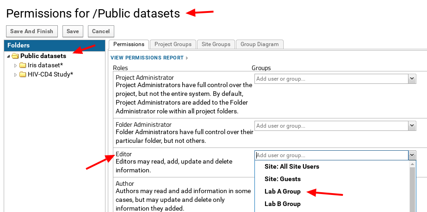Viewport: 427px width, 212px height.
Task: Switch to the Site Groups tab
Action: pyautogui.click(x=216, y=44)
